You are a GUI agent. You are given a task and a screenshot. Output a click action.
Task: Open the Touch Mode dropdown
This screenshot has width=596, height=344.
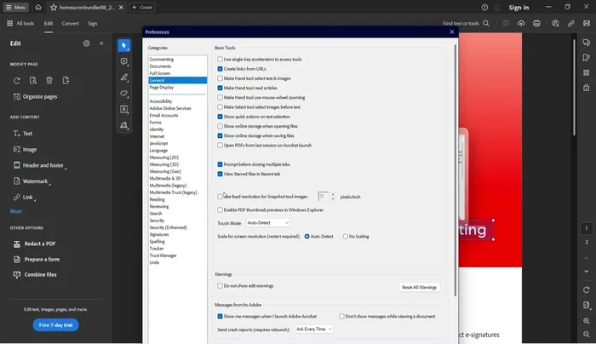point(267,223)
